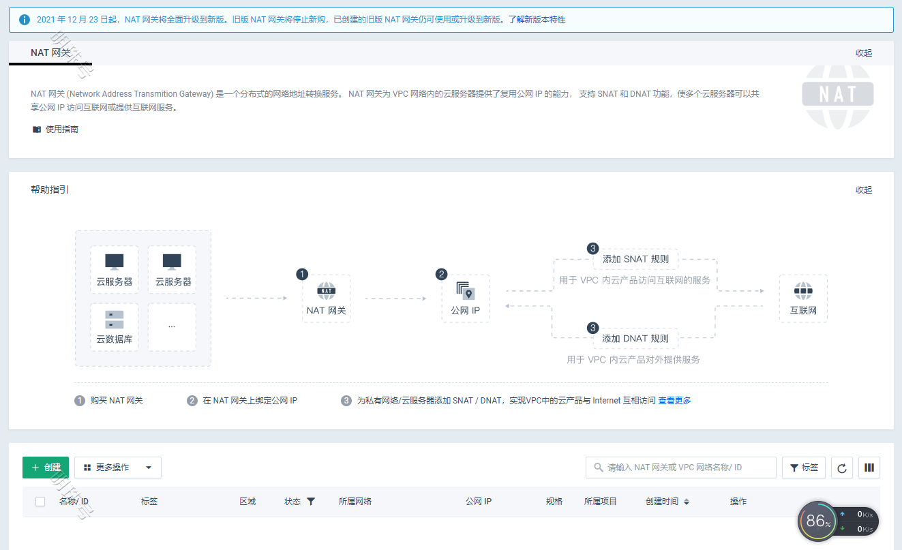Click the info icon in the upgrade notice

click(x=25, y=20)
